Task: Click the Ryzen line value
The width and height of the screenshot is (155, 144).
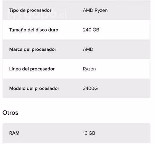Action: tap(89, 69)
